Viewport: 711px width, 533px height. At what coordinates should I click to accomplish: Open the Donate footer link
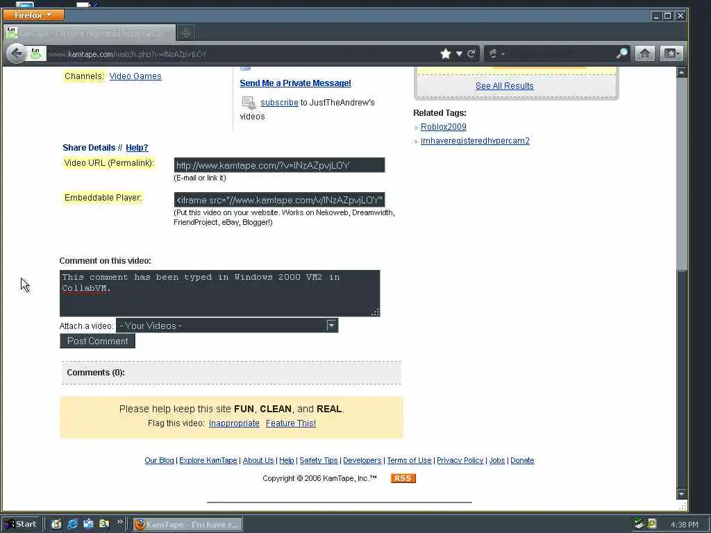[522, 461]
